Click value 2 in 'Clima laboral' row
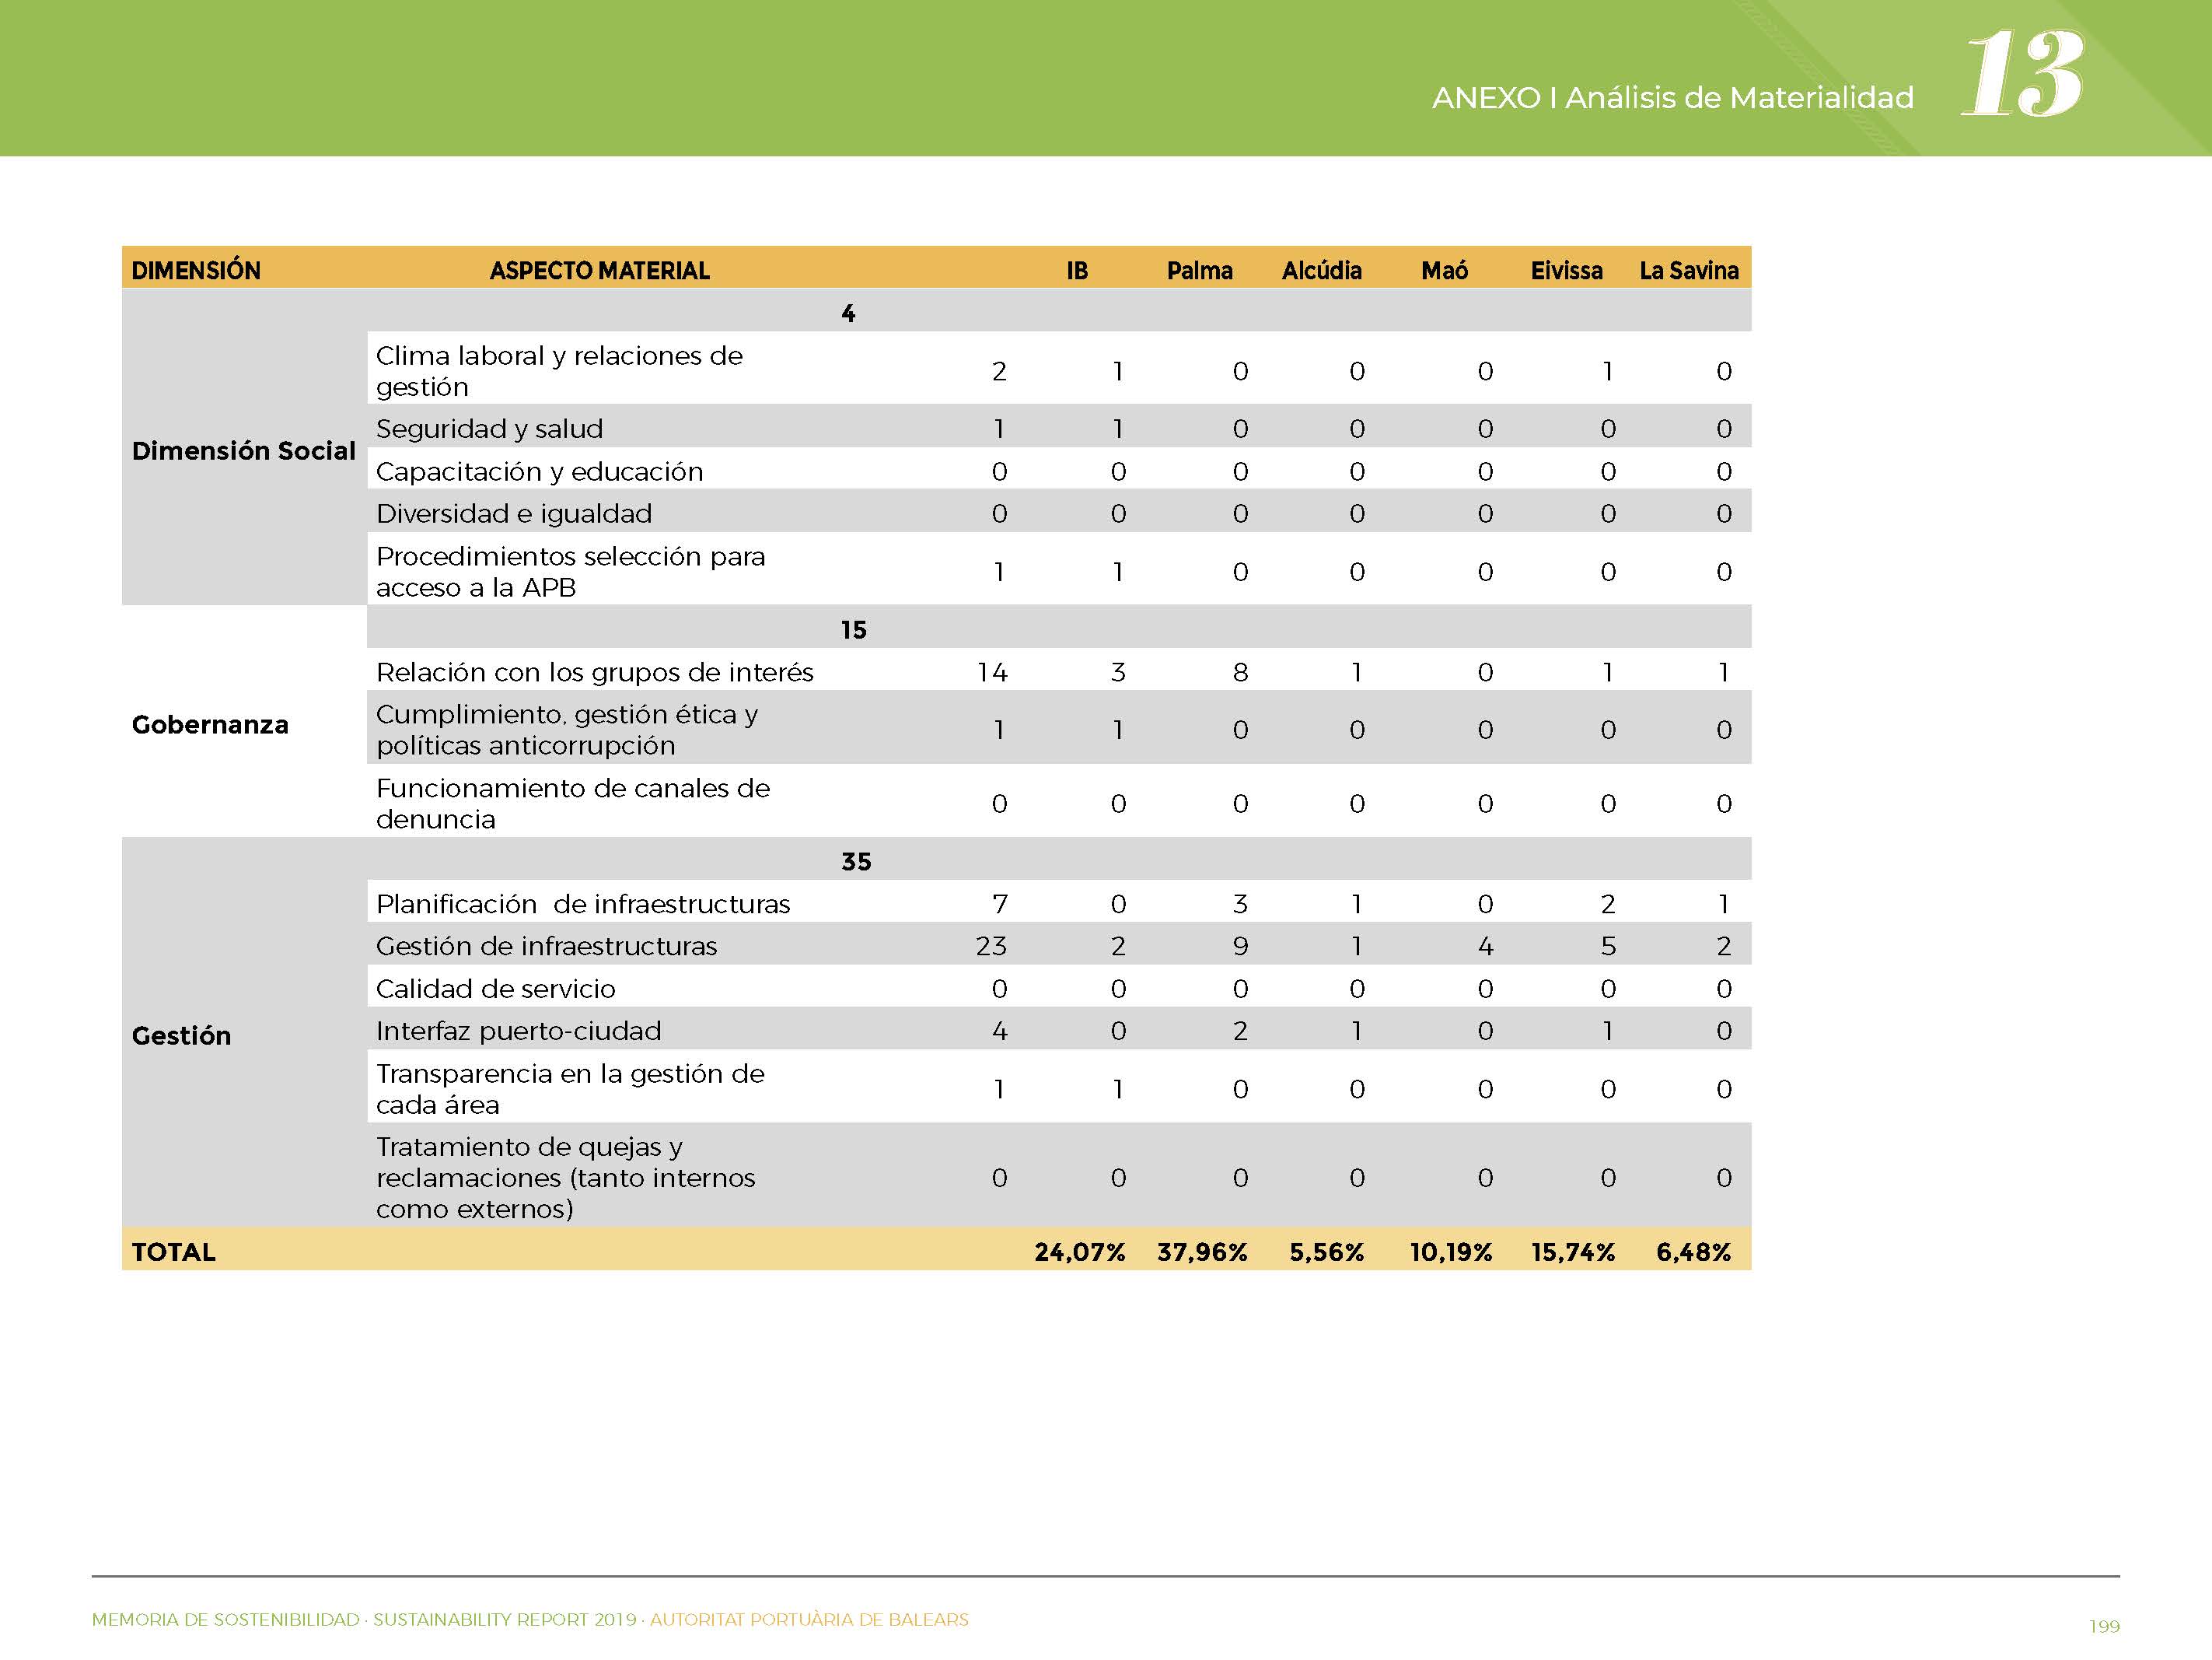This screenshot has height=1660, width=2212. click(999, 371)
